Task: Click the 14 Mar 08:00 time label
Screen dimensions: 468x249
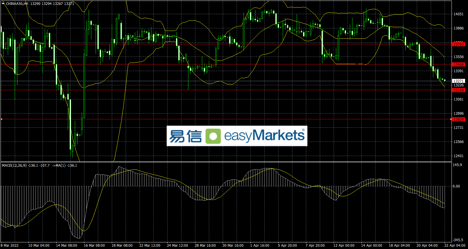Action: [x=66, y=246]
